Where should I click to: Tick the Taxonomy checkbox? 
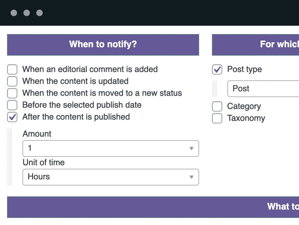click(217, 118)
